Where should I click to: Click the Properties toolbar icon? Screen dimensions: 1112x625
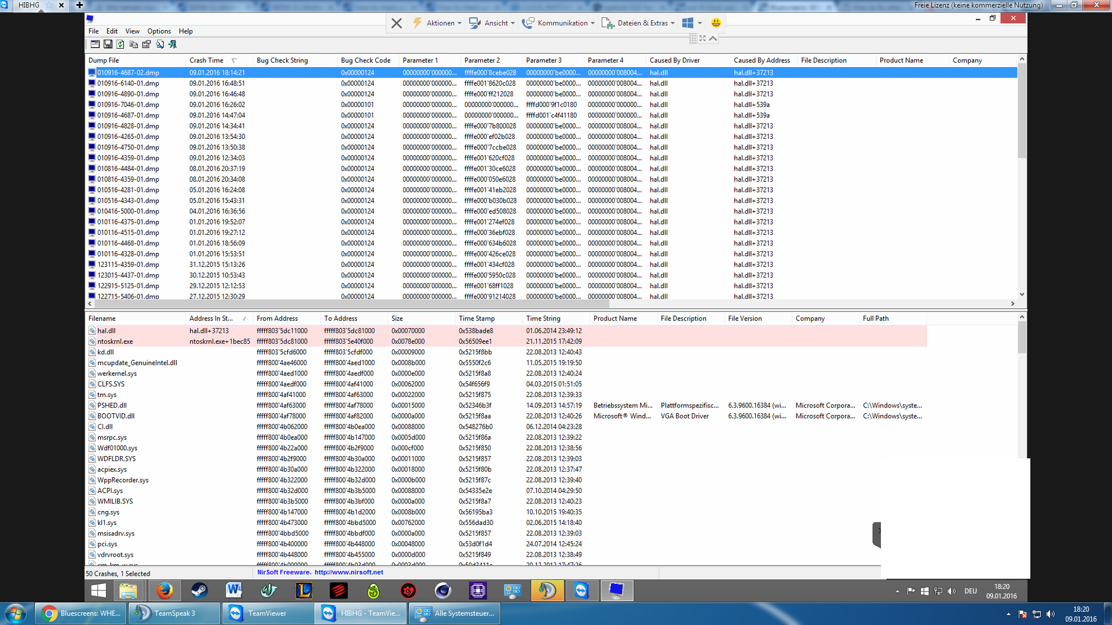point(147,45)
